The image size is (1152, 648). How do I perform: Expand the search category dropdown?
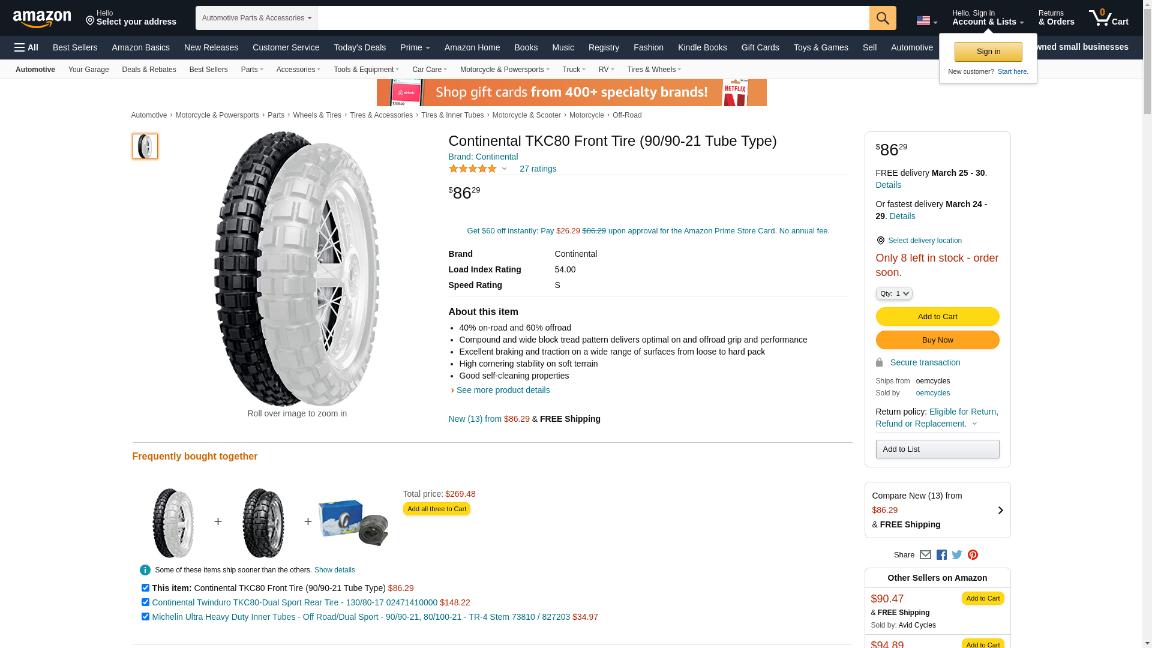256,18
